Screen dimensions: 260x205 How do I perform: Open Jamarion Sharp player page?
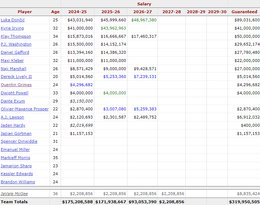click(16, 166)
